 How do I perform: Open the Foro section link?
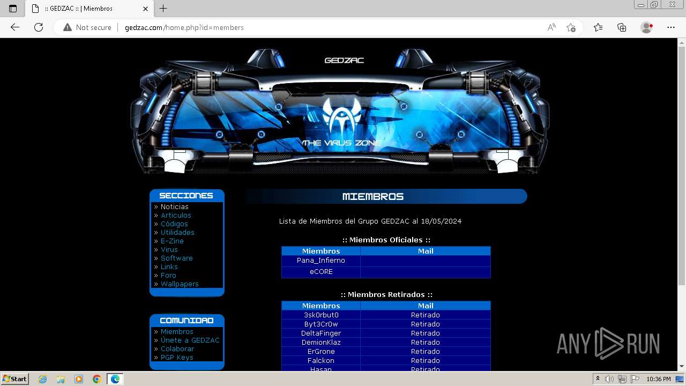168,275
